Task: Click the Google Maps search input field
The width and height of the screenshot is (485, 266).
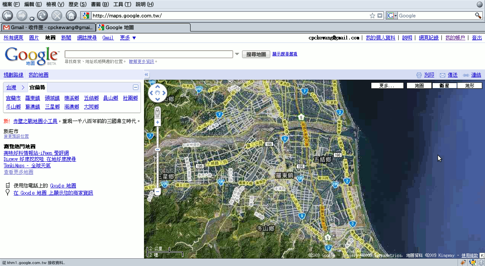Action: point(149,54)
